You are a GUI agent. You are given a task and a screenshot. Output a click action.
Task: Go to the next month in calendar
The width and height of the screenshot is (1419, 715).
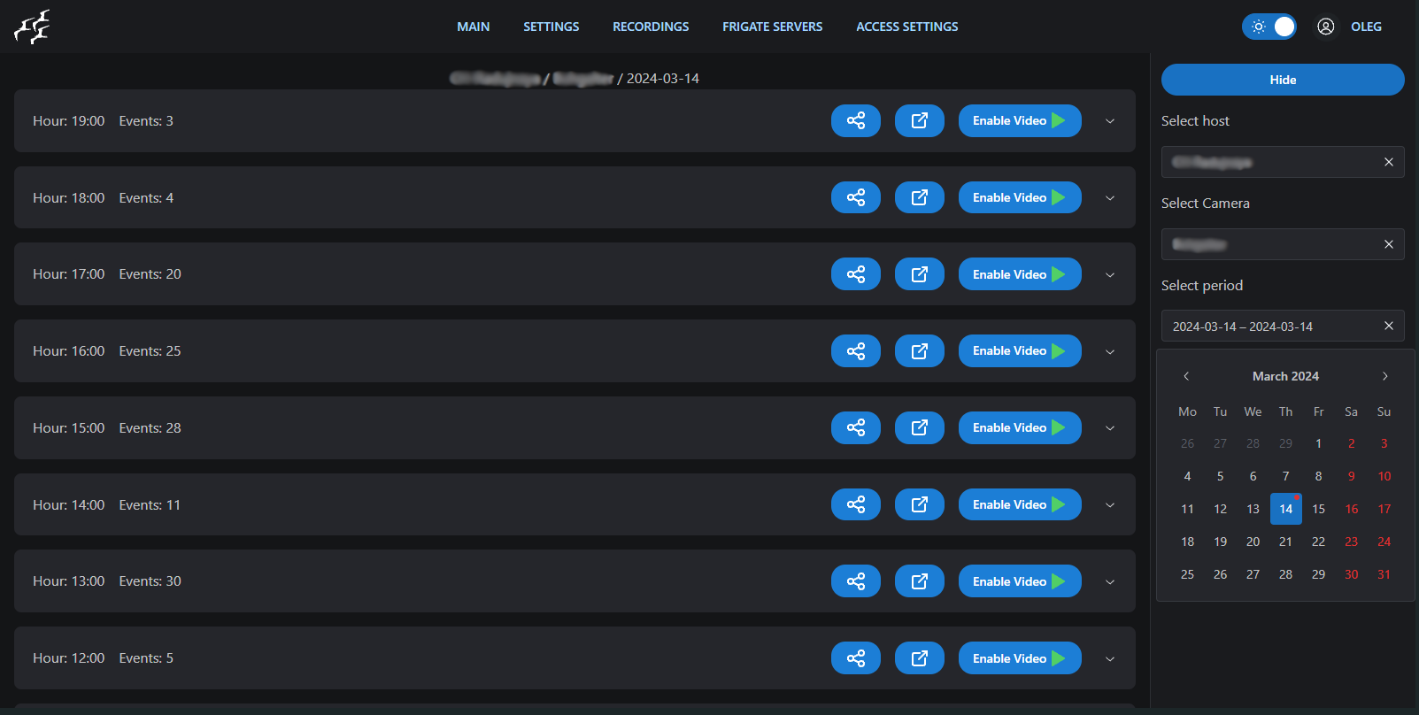1384,376
